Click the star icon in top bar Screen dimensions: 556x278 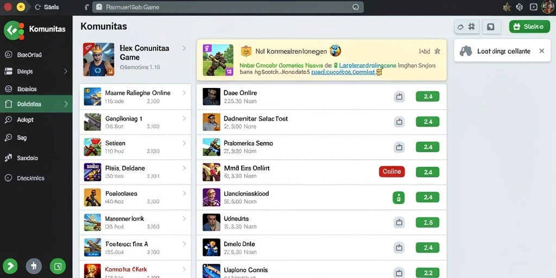point(507,7)
